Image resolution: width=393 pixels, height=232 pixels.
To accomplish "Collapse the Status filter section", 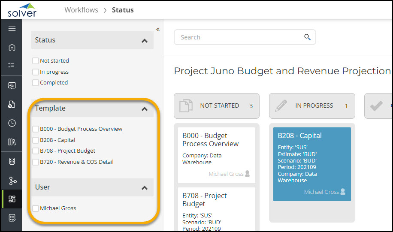I will [x=145, y=40].
